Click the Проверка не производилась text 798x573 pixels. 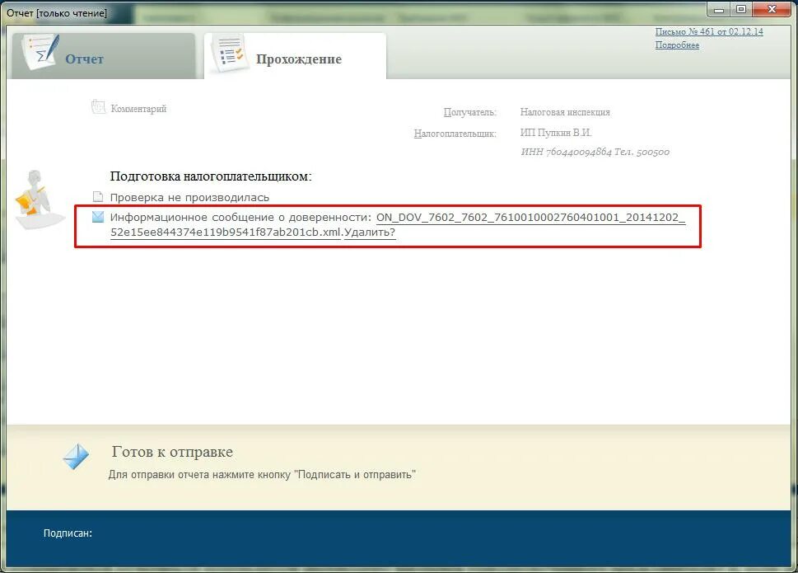tap(190, 198)
